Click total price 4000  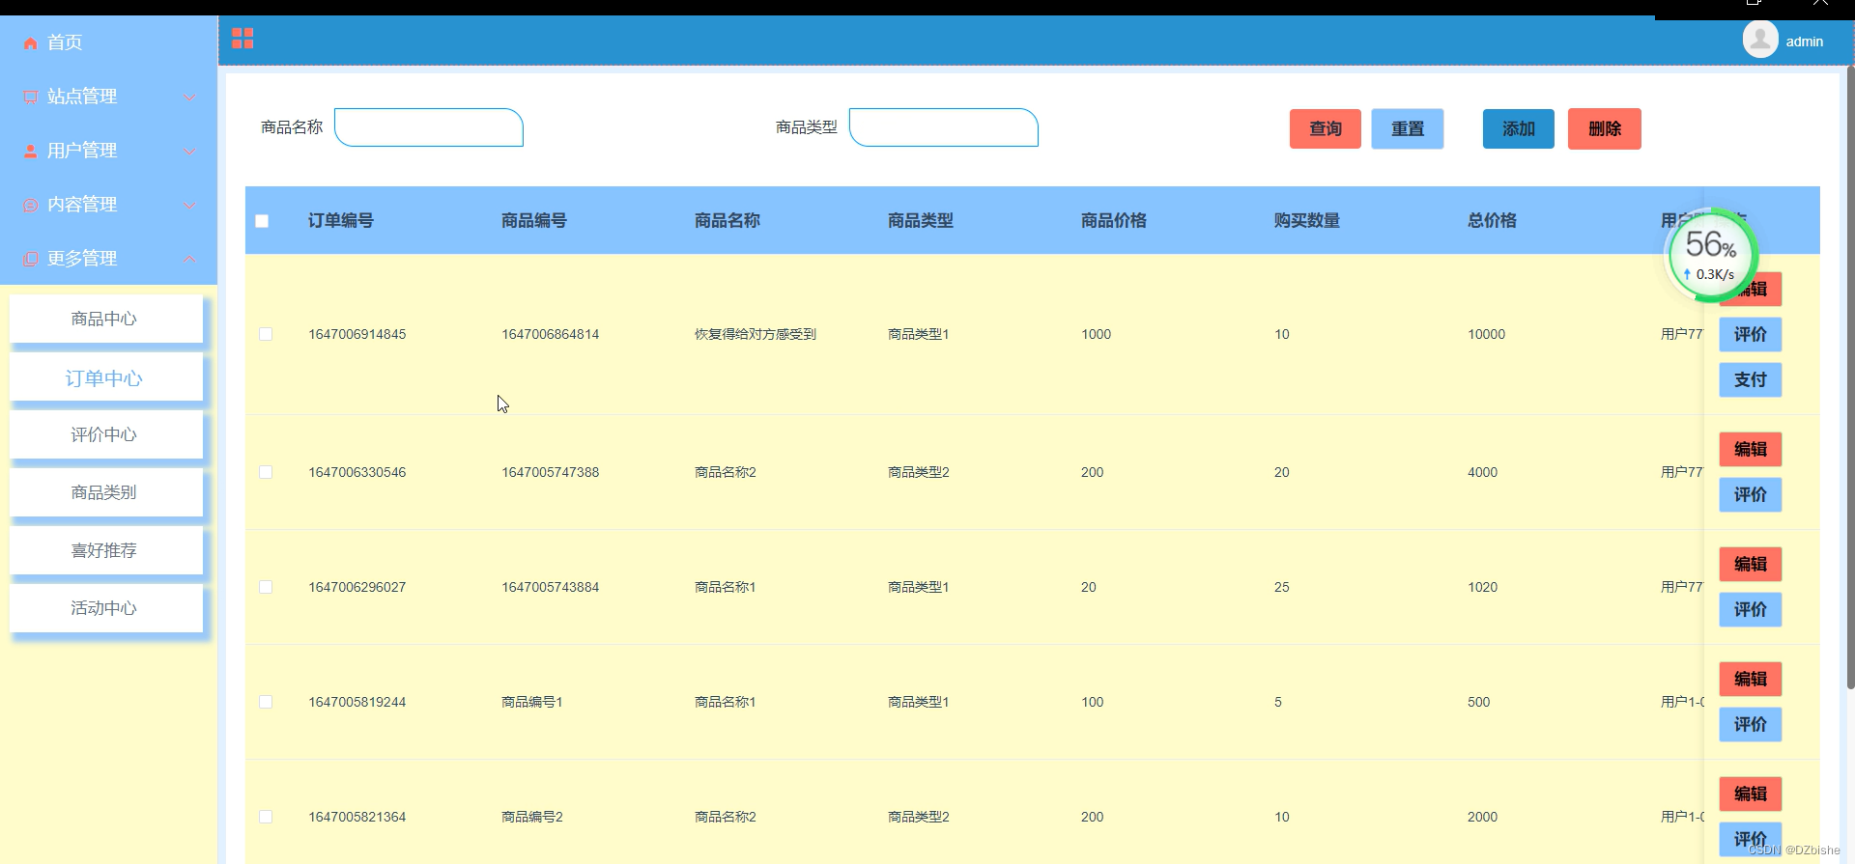(x=1483, y=472)
